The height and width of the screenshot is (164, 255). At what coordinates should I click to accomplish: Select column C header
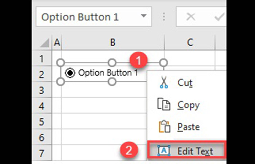190,43
